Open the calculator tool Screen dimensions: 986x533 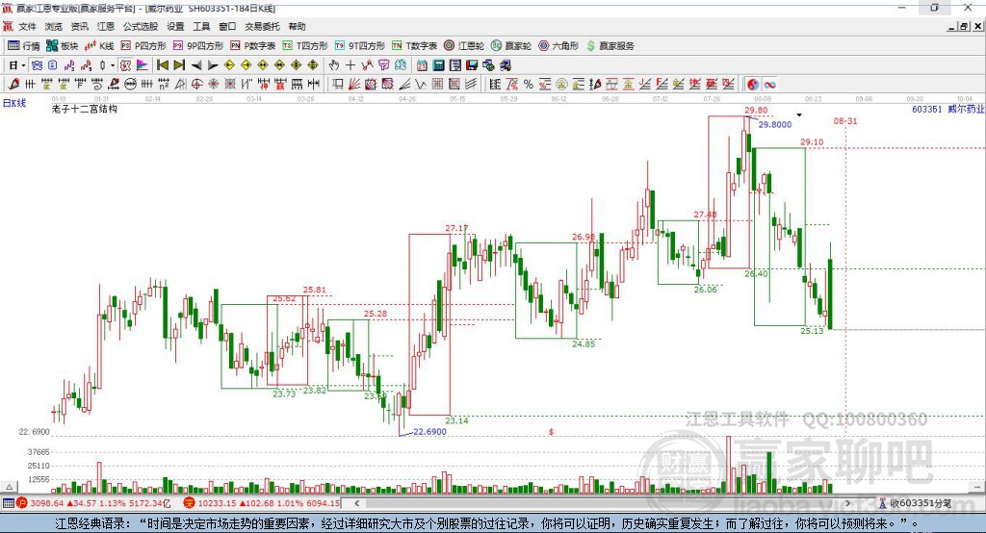(x=438, y=65)
